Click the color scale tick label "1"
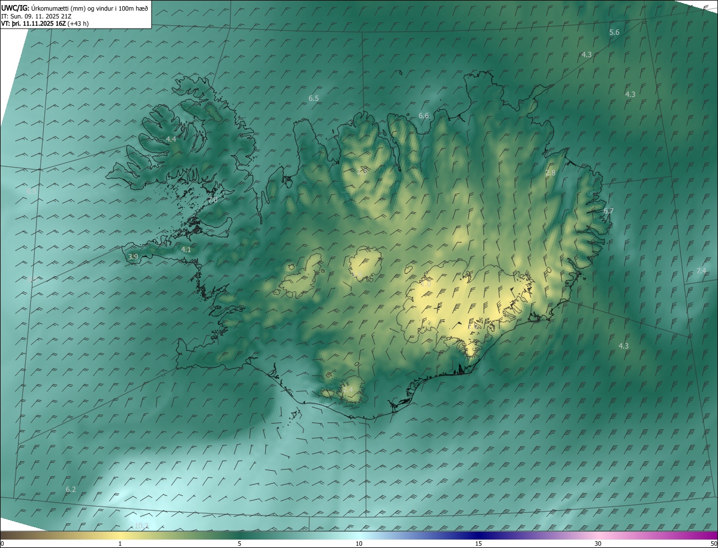This screenshot has height=548, width=718. coord(120,544)
